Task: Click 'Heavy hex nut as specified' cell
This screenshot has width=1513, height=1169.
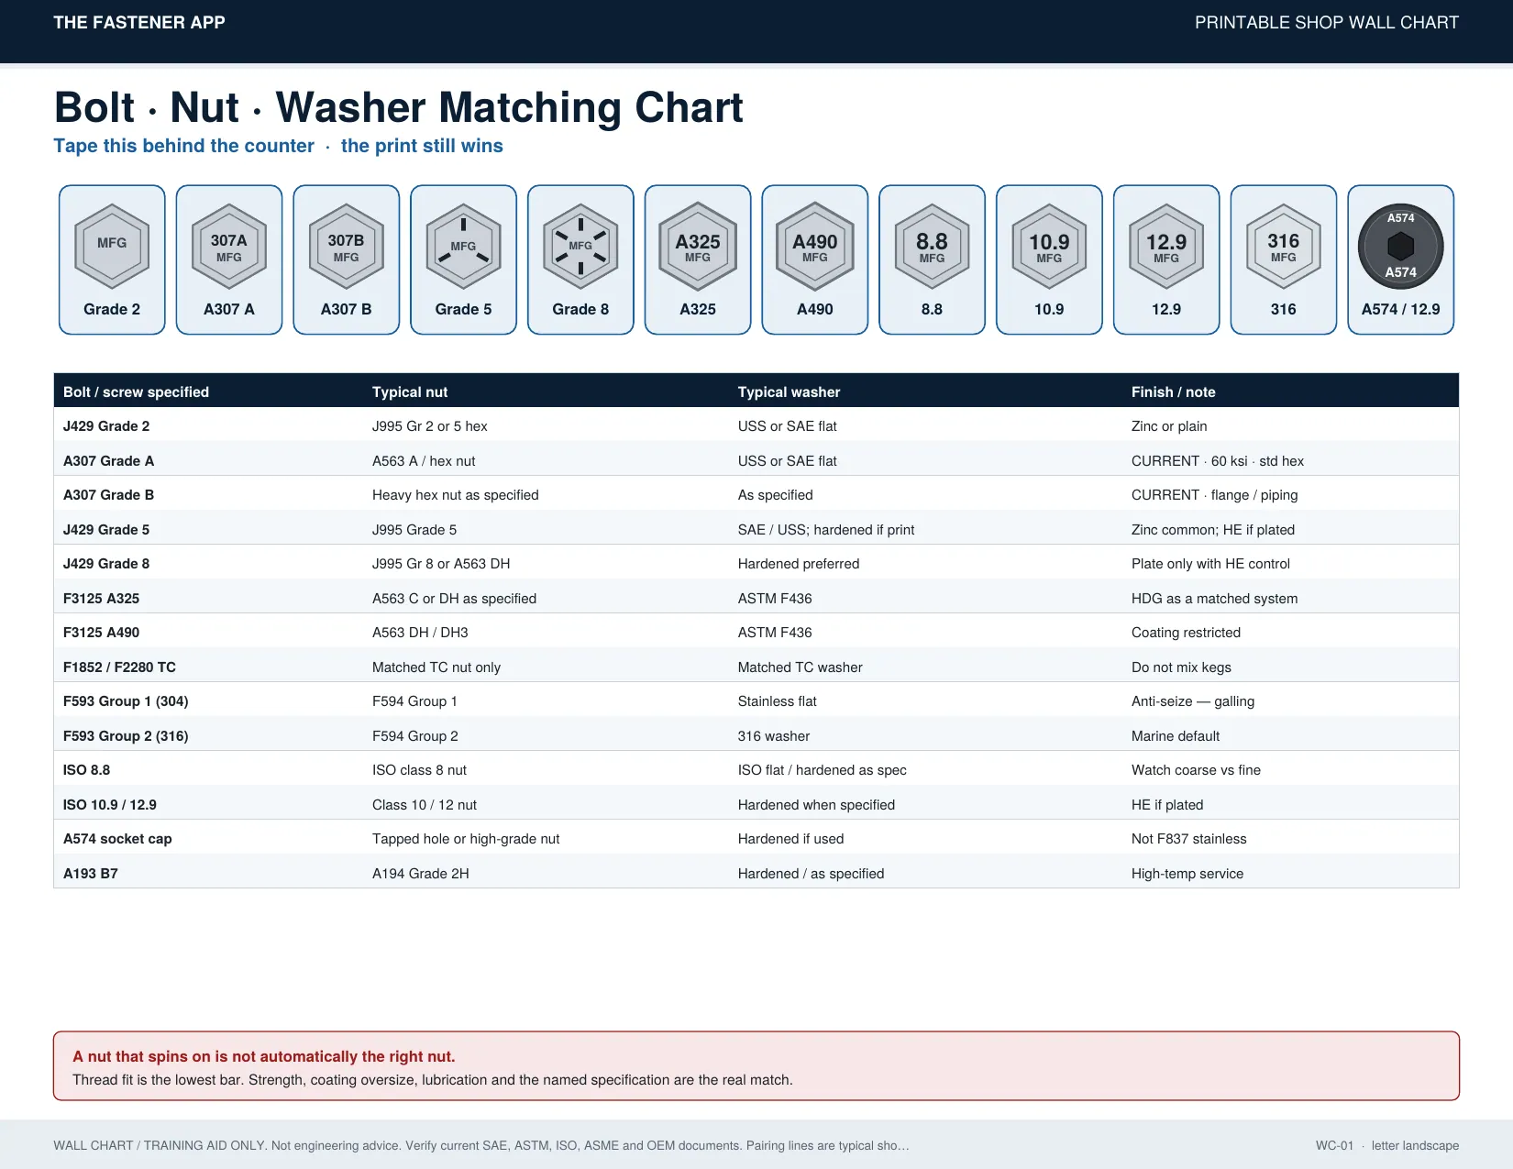Action: click(x=455, y=495)
